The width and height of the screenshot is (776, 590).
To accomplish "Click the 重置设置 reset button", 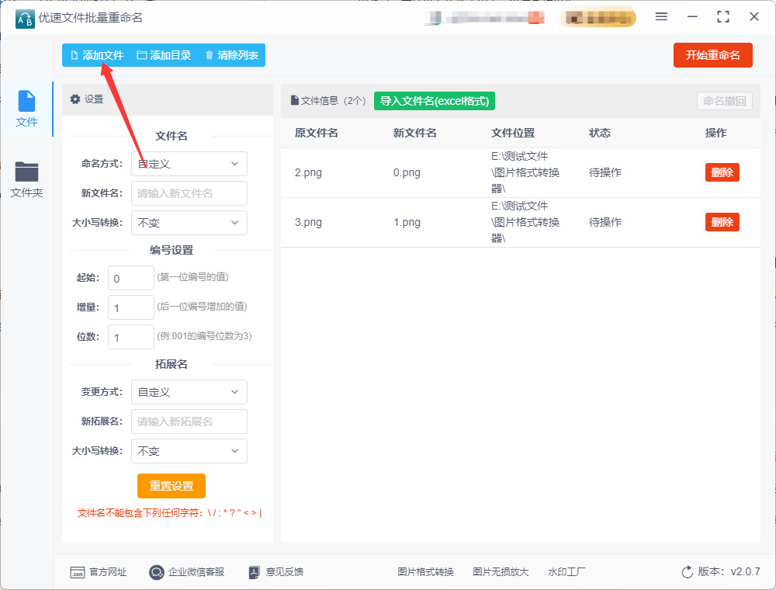I will [x=171, y=486].
